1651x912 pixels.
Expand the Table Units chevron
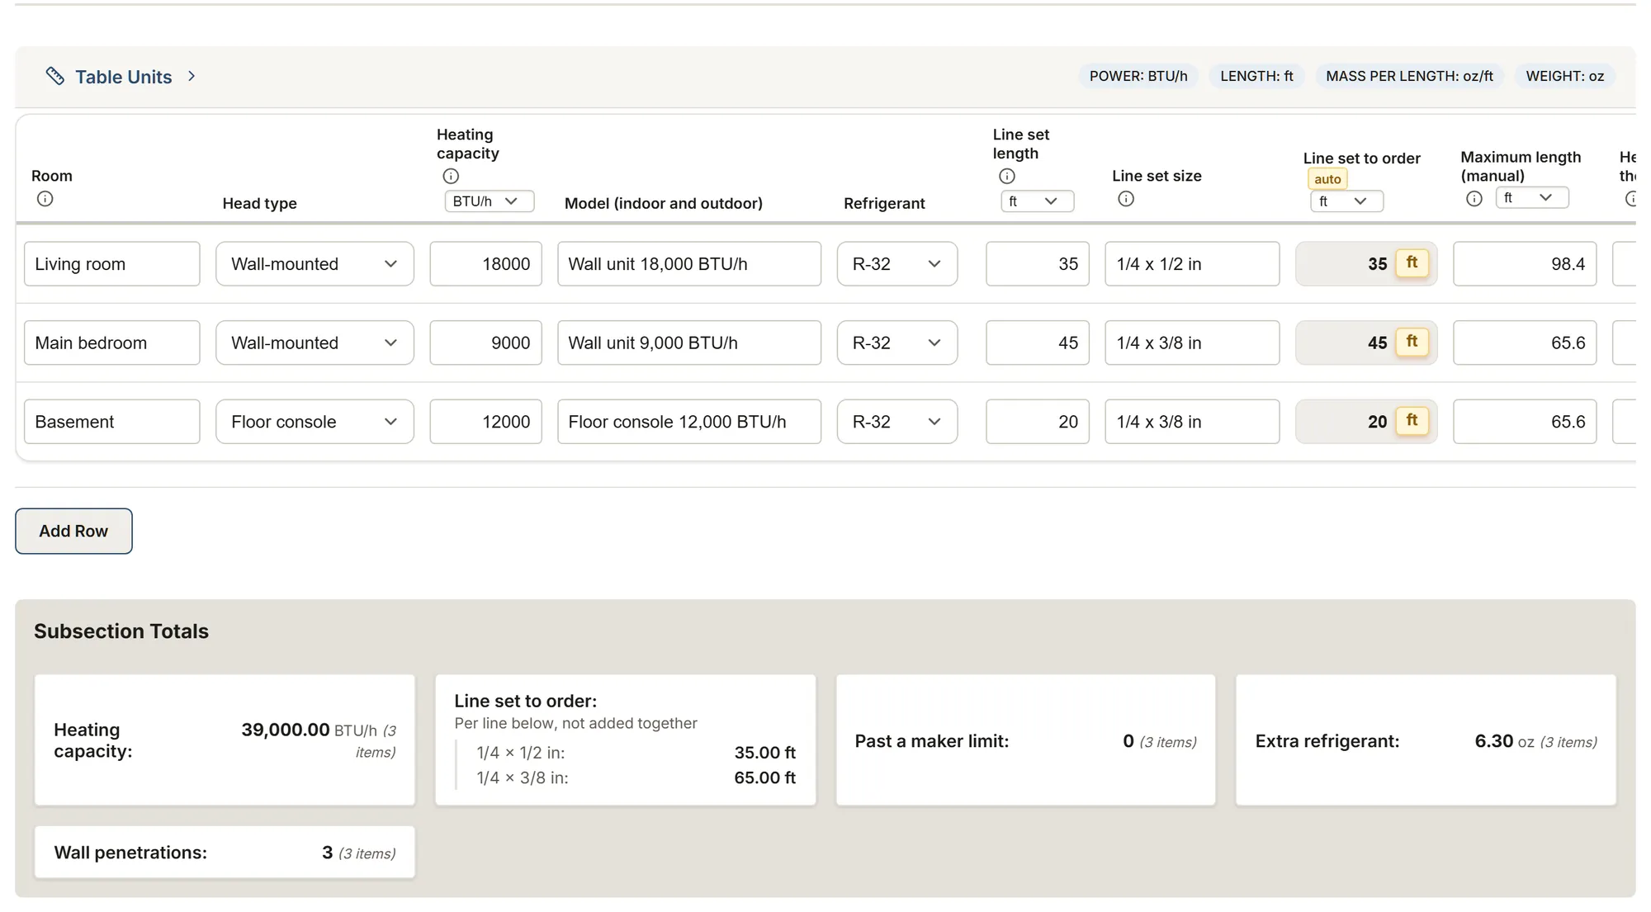tap(192, 76)
